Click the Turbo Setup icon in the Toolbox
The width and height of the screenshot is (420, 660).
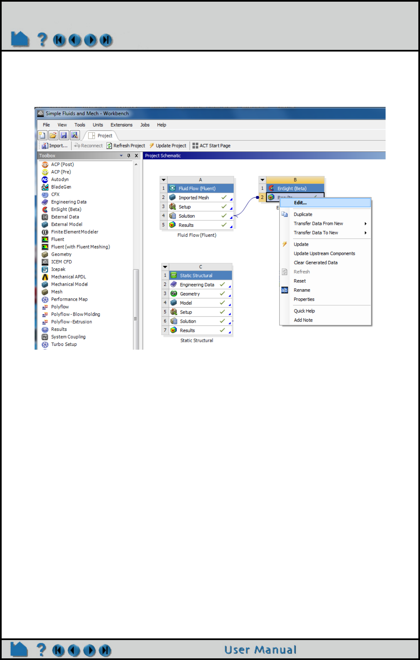(x=45, y=344)
